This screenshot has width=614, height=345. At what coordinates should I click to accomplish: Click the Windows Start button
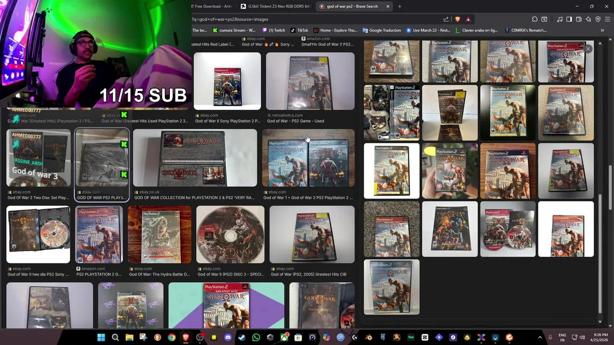(x=101, y=337)
